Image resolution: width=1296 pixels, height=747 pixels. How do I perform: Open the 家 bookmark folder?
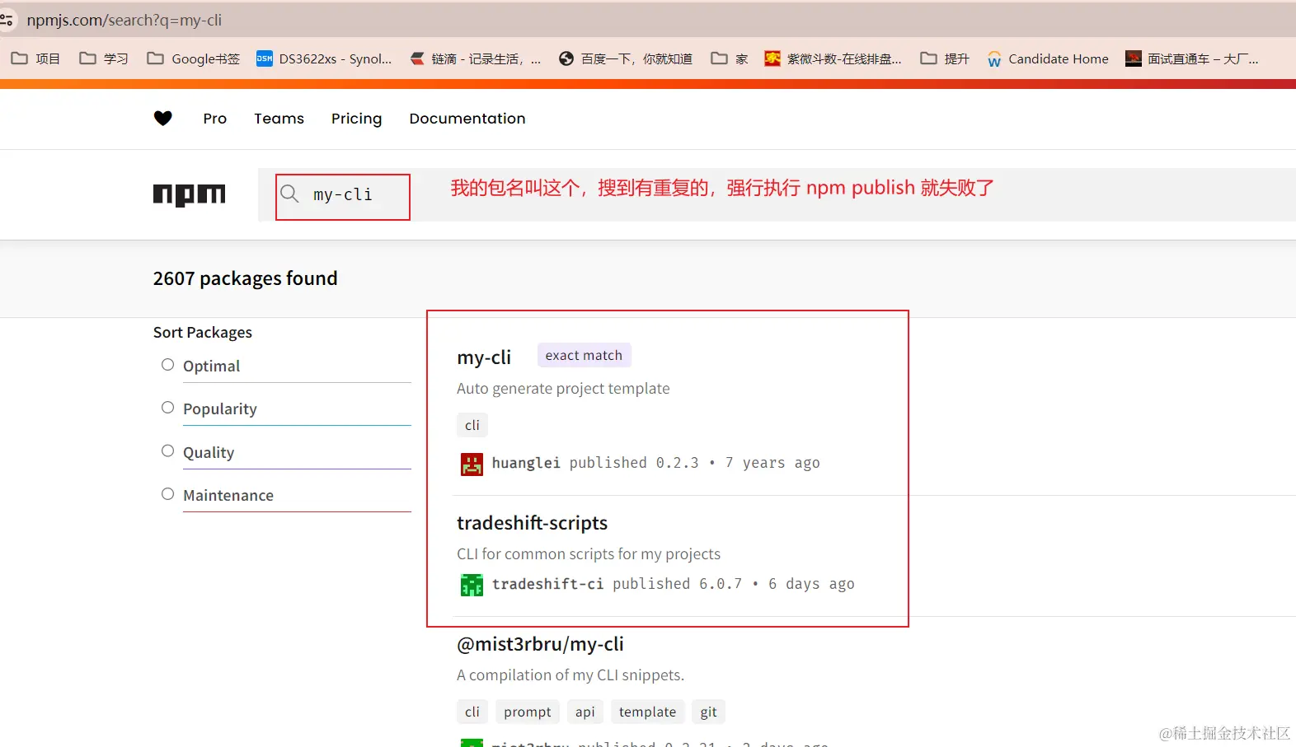(730, 58)
